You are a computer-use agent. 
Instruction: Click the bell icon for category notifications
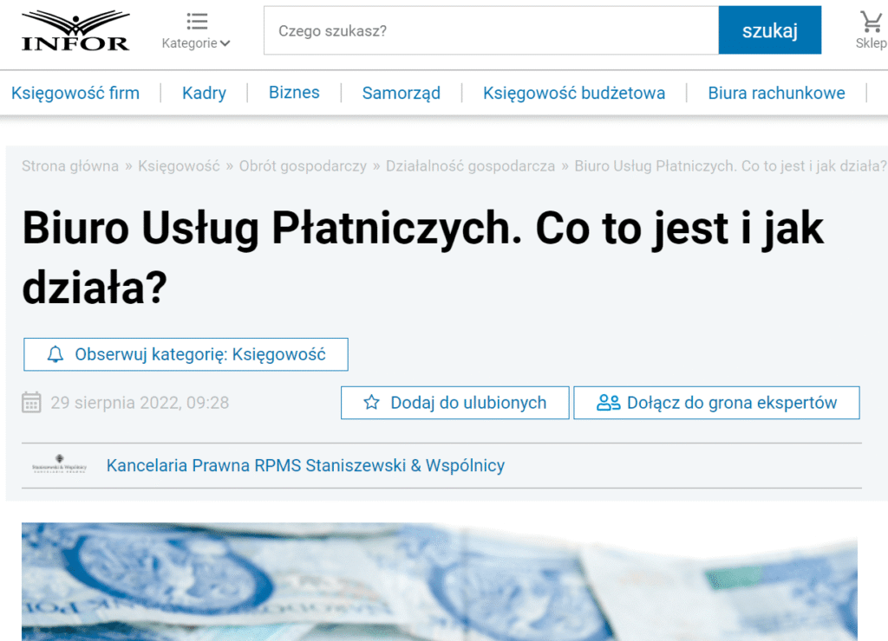click(55, 354)
